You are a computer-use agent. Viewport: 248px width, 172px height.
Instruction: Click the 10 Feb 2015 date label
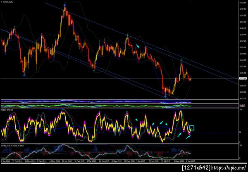tap(79, 161)
